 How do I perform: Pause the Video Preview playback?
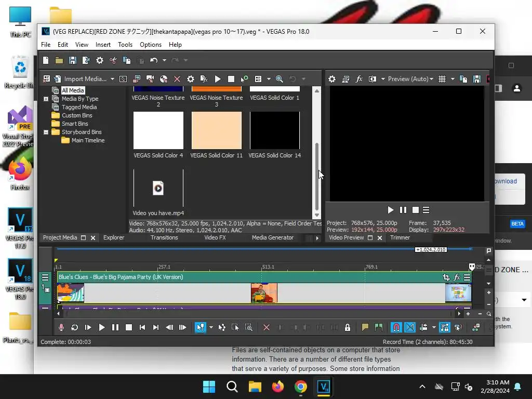coord(403,210)
